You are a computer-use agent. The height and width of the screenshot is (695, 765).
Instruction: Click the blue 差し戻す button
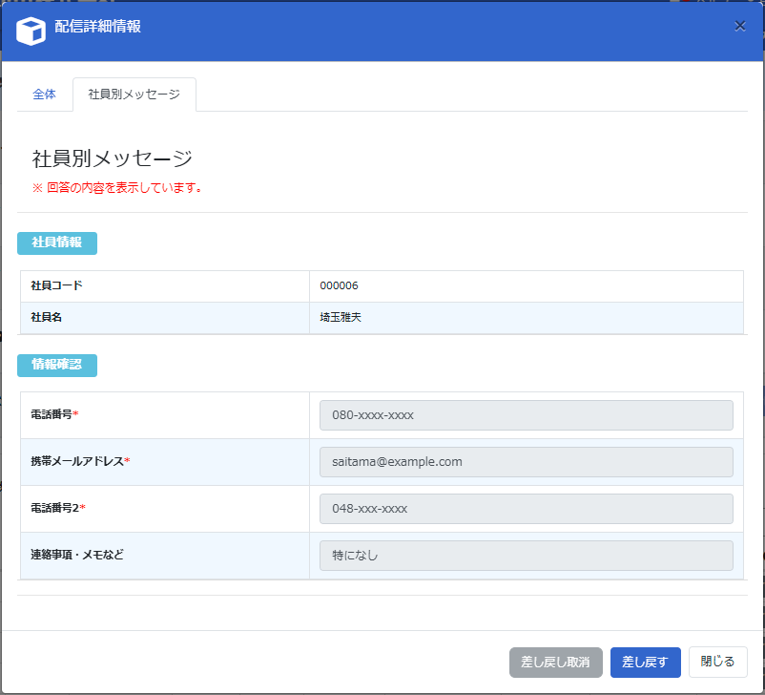click(x=645, y=662)
